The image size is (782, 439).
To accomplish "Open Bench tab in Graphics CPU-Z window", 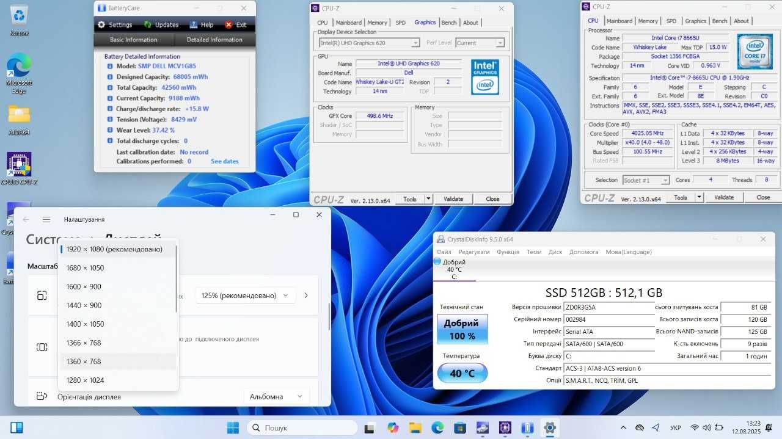I will (x=448, y=23).
